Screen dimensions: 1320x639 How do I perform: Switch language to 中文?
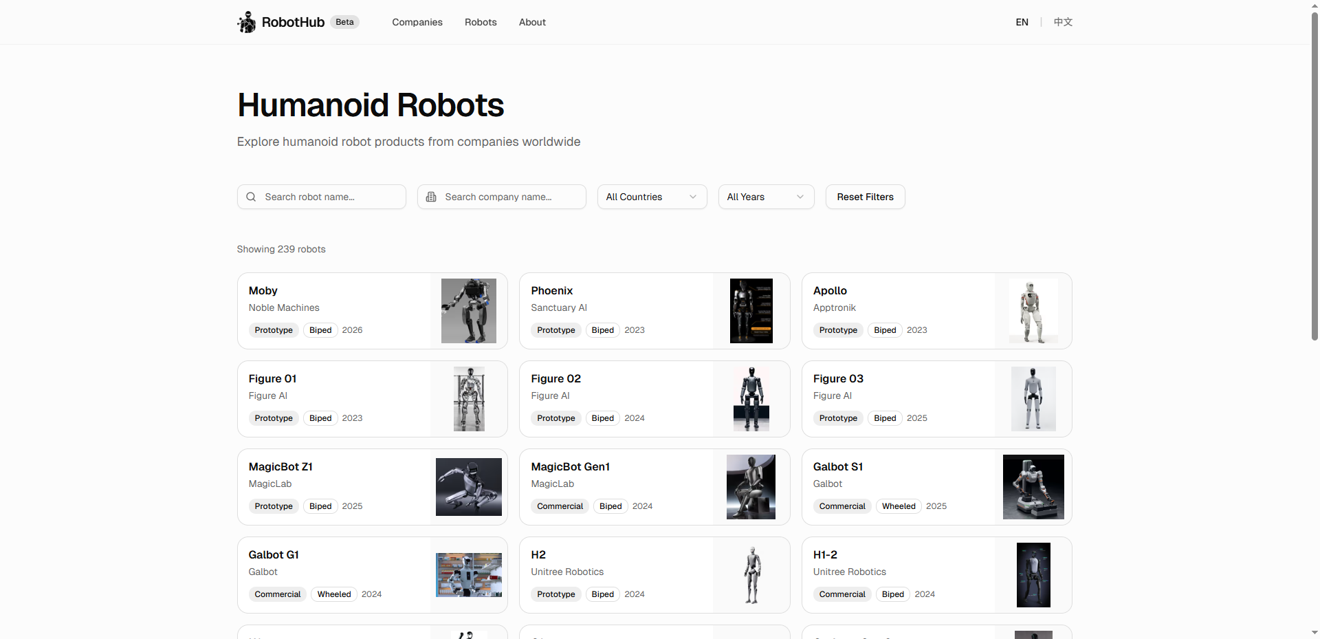coord(1062,22)
